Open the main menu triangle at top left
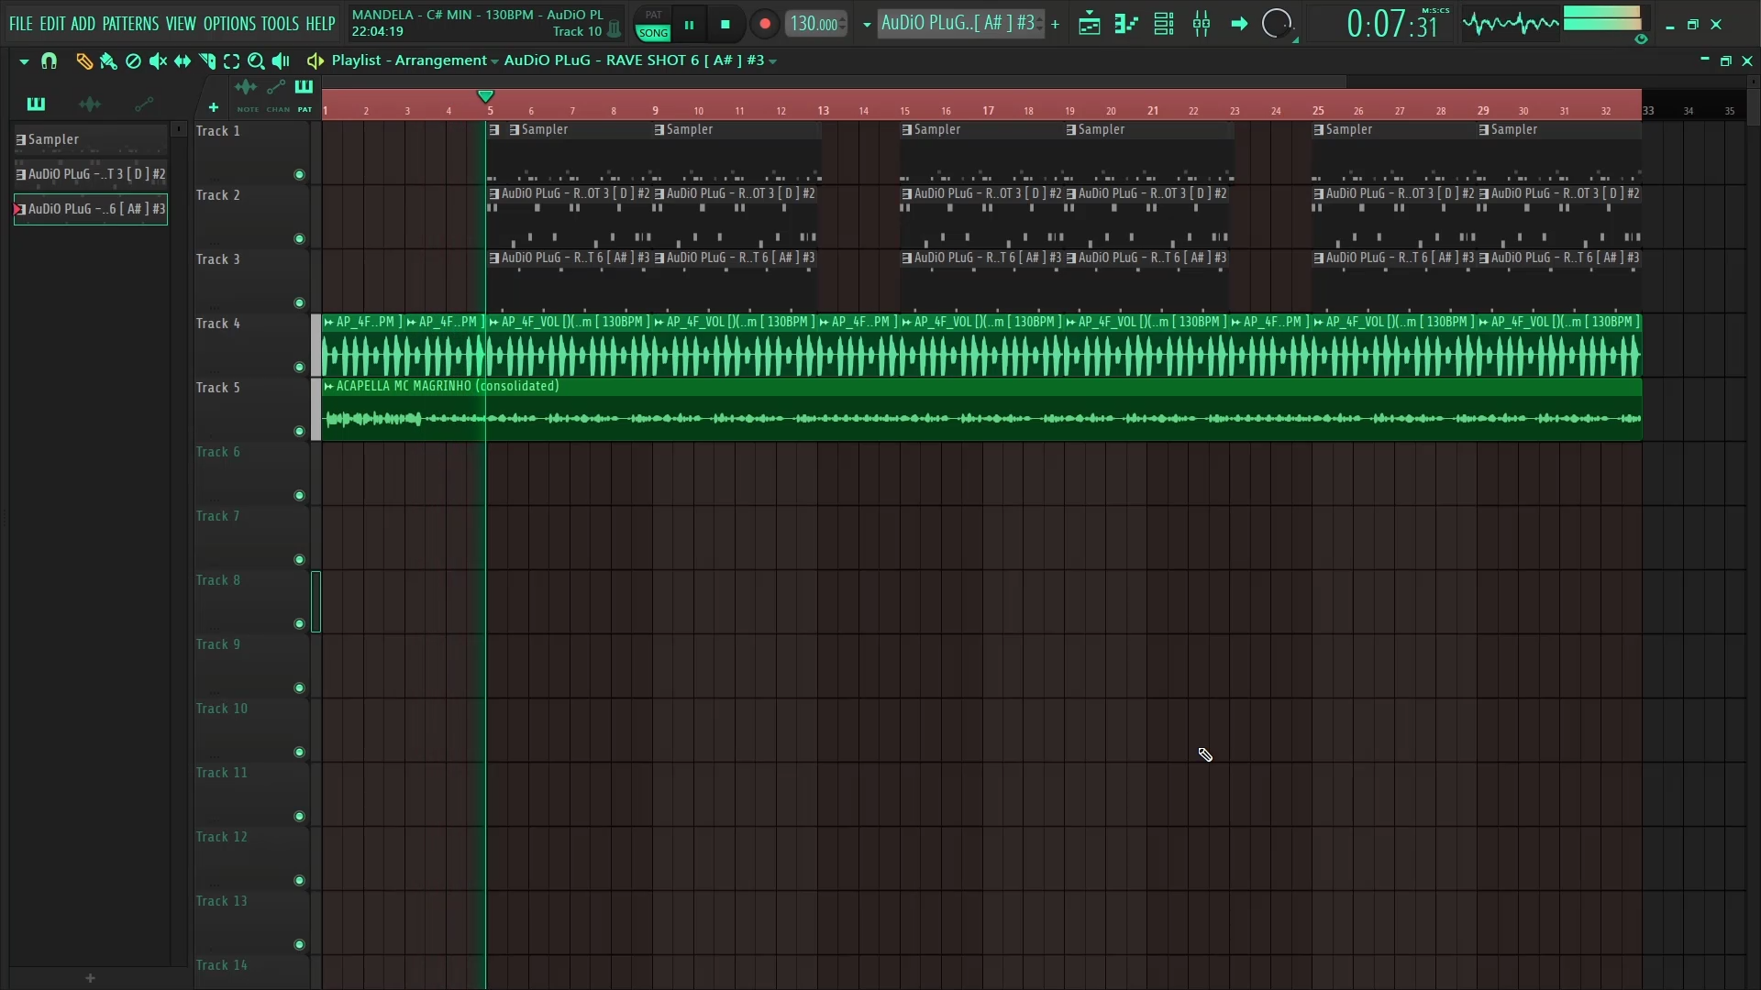The height and width of the screenshot is (990, 1761). (23, 60)
